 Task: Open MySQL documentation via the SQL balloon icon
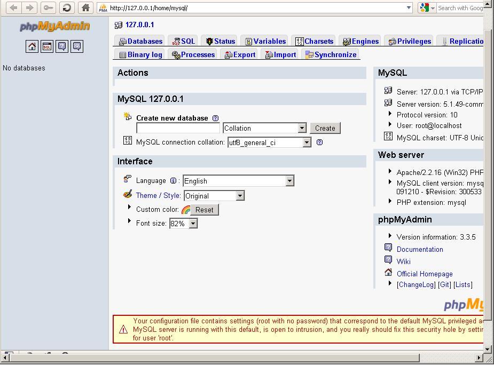(76, 46)
